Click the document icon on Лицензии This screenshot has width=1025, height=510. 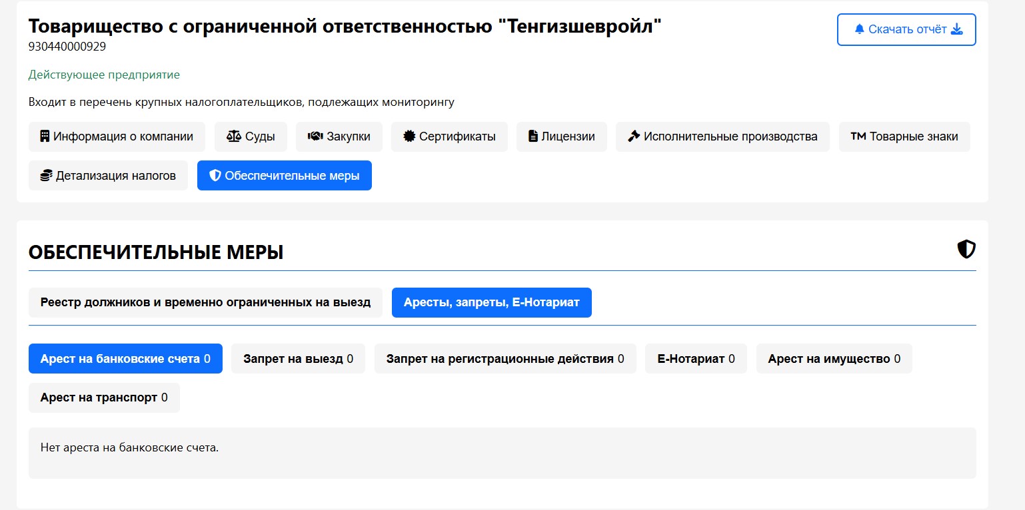point(533,136)
